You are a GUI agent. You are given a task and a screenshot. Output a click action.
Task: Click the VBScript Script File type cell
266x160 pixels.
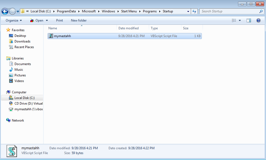164,36
